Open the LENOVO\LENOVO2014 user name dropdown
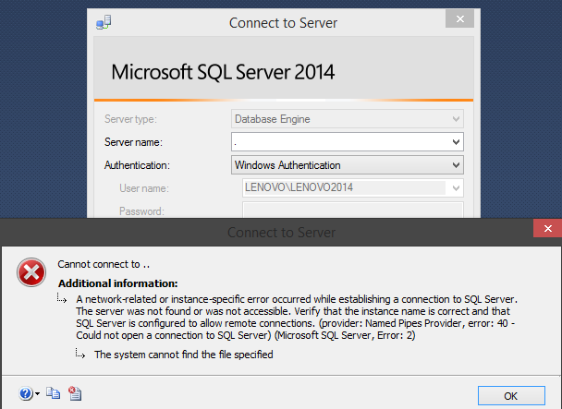The image size is (562, 409). coord(456,187)
